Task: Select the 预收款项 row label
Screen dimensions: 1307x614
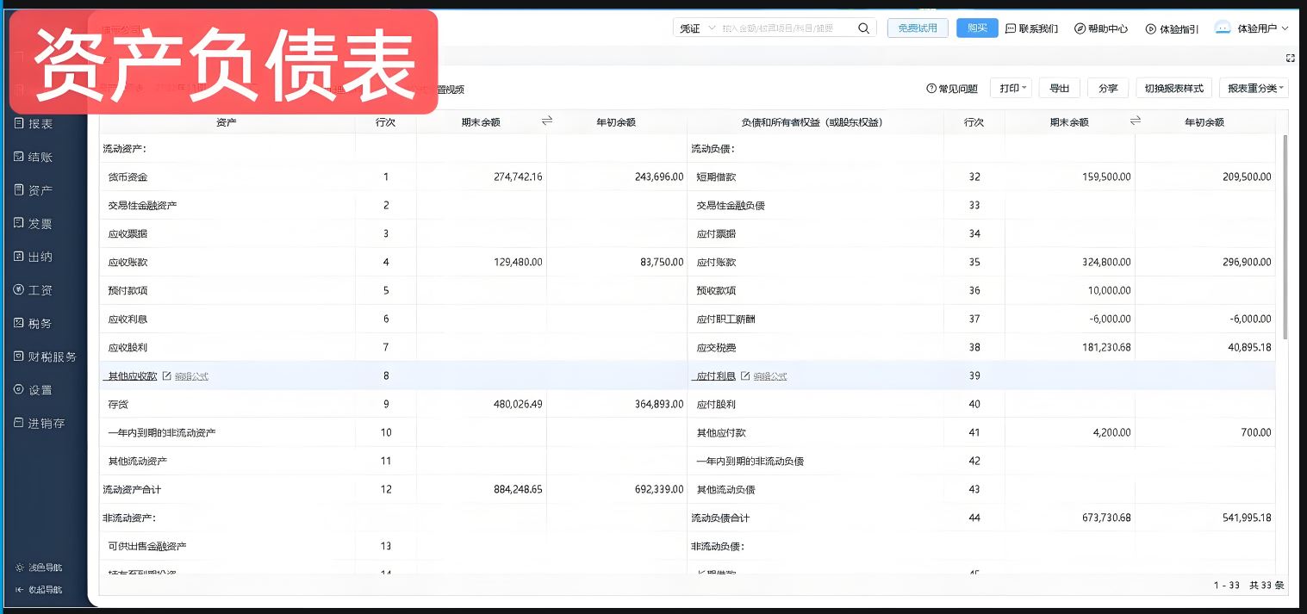Action: [716, 291]
